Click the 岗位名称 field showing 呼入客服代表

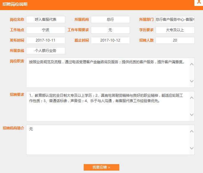click(x=45, y=20)
